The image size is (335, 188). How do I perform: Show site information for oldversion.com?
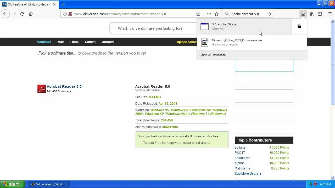[x=65, y=14]
